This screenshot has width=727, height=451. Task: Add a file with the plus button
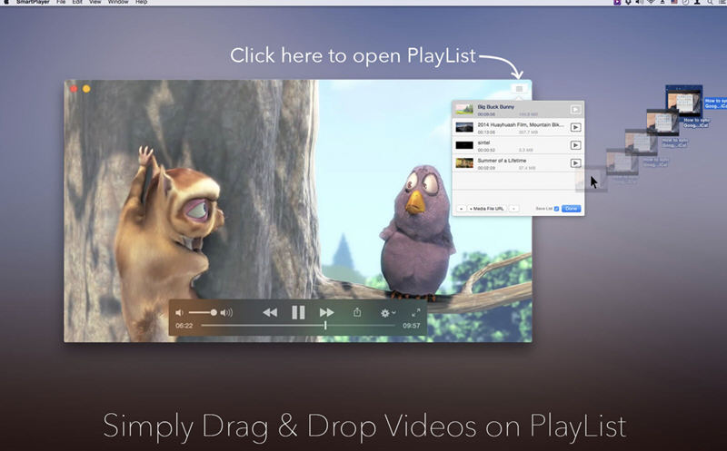pyautogui.click(x=461, y=209)
